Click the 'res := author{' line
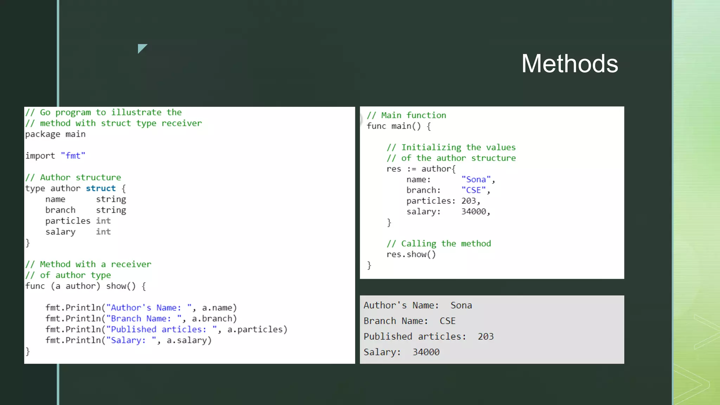Screen dimensions: 720x405 421,169
